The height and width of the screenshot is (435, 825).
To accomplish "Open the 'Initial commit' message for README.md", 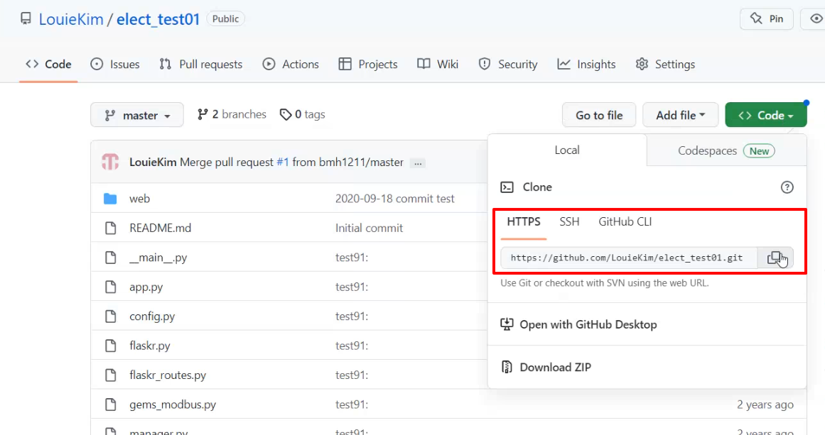I will coord(369,228).
